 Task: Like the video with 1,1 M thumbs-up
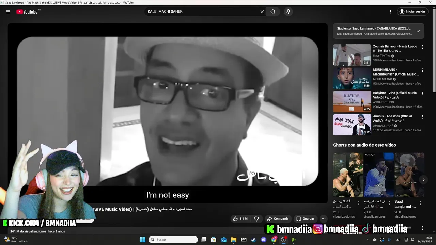point(240,219)
